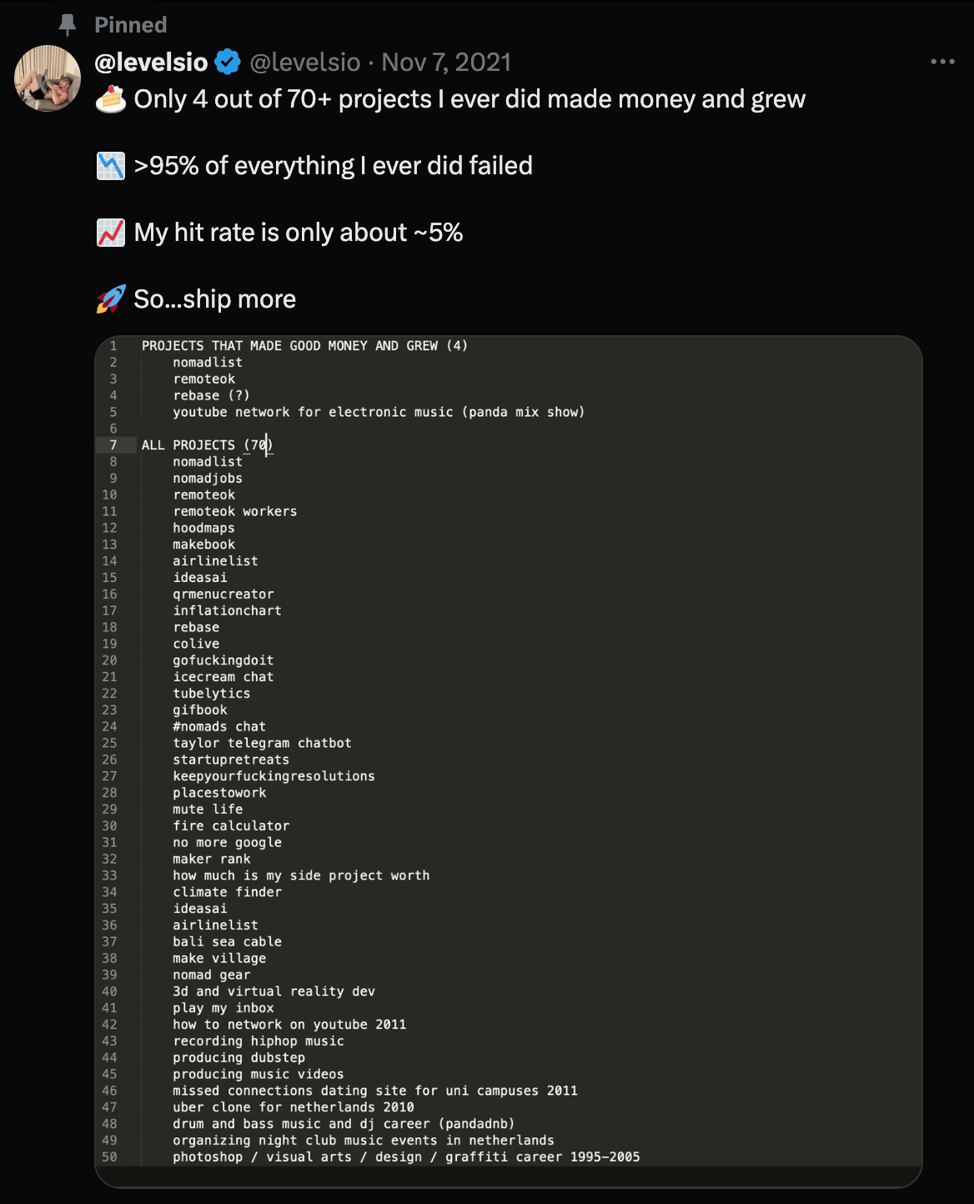Open the attached project list image

pos(509,761)
